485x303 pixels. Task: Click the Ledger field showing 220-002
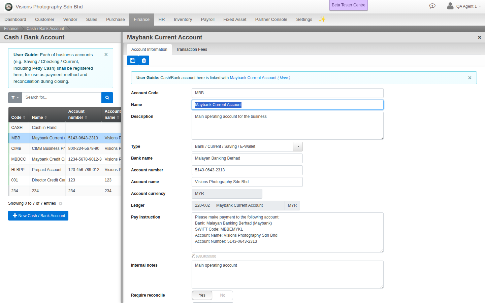(246, 205)
